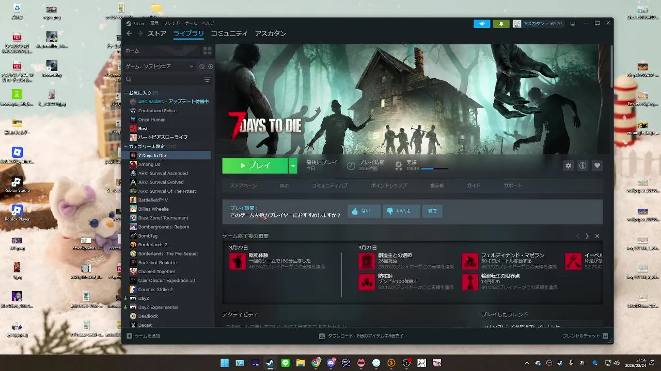Switch to Big Picture mode monitor icon

573,24
